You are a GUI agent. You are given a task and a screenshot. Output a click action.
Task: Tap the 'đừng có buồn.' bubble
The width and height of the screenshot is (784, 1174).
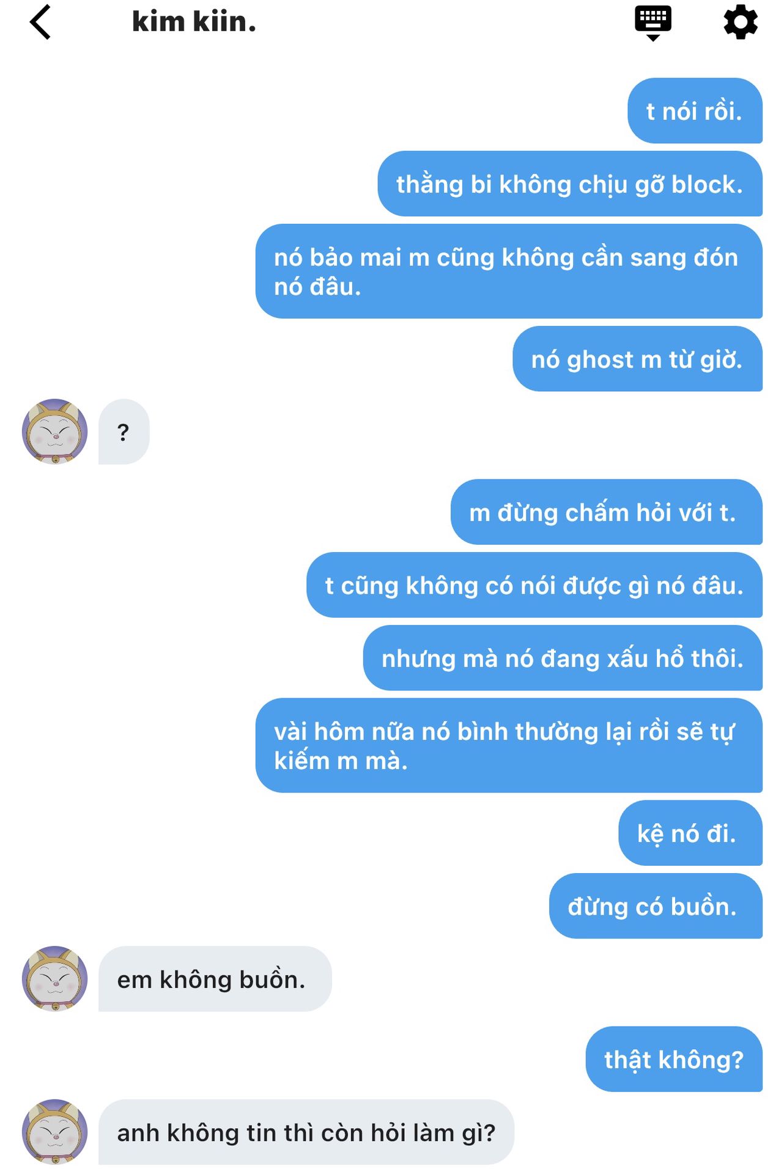click(x=656, y=906)
